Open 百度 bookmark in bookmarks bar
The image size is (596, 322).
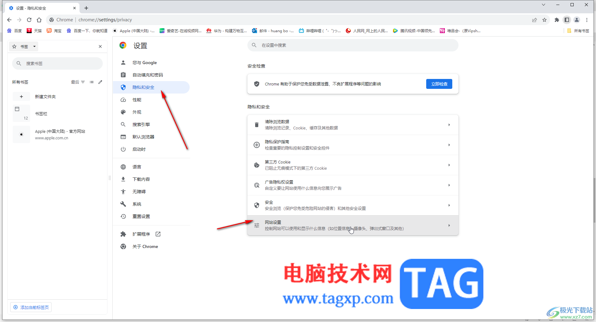pyautogui.click(x=15, y=31)
